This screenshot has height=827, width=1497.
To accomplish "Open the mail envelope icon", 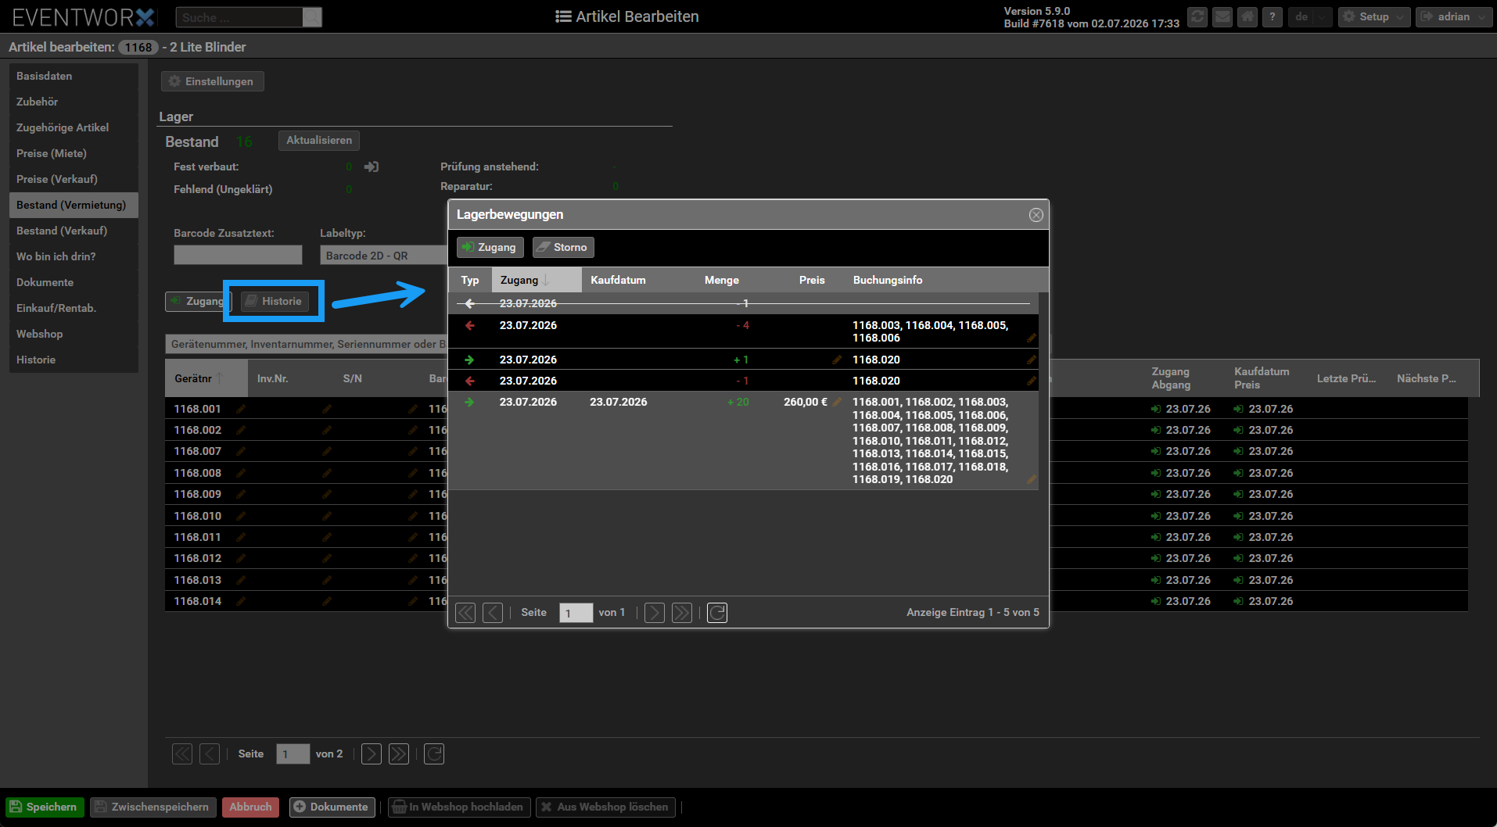I will (1222, 16).
